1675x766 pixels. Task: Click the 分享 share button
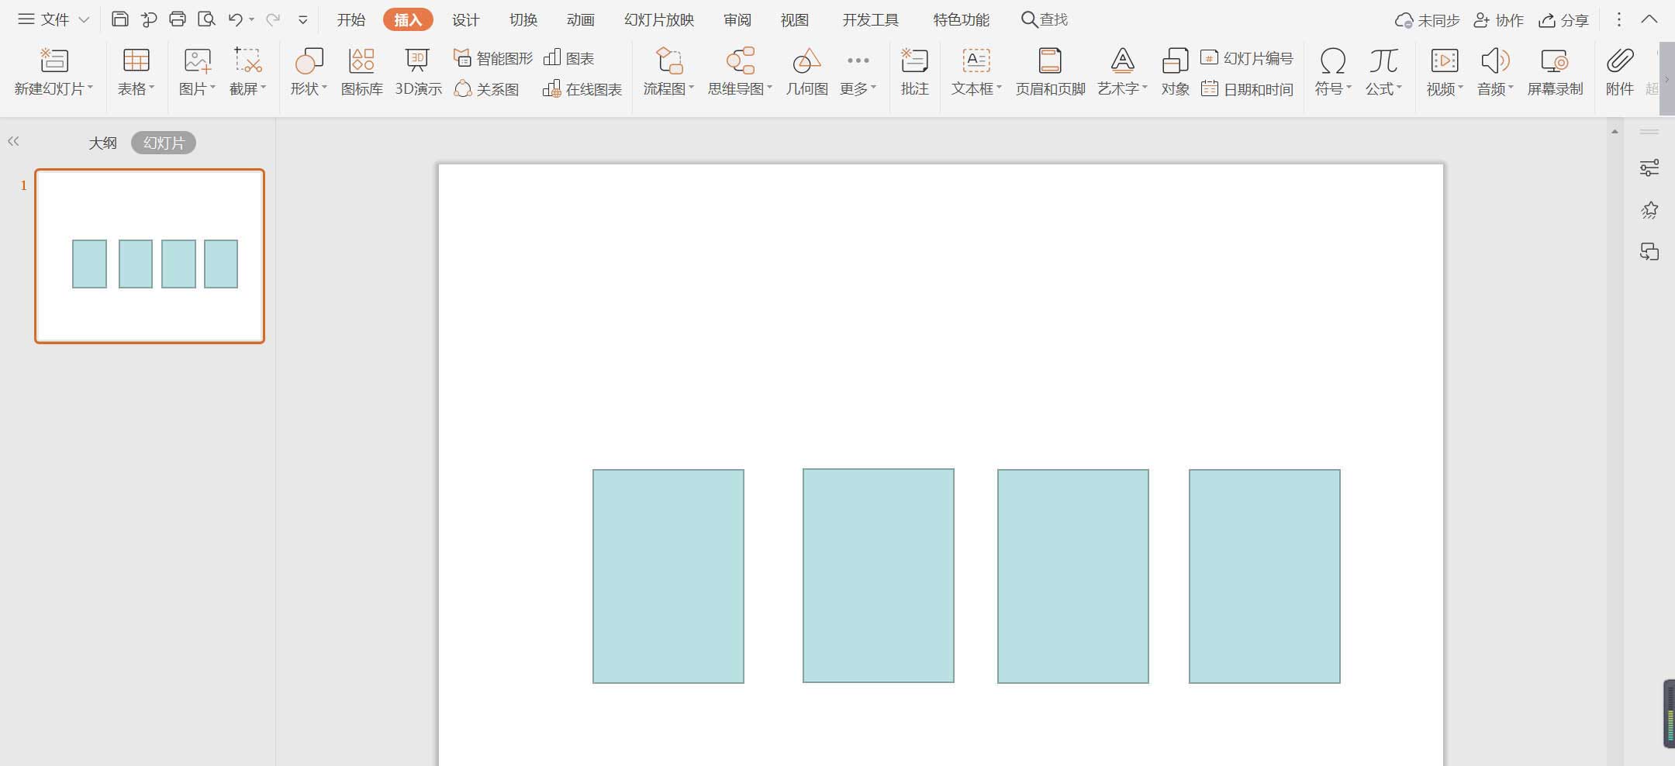tap(1564, 20)
